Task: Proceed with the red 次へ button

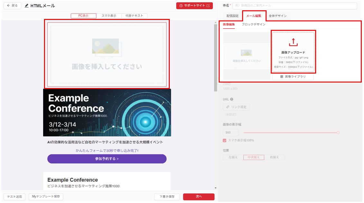Action: (x=199, y=197)
